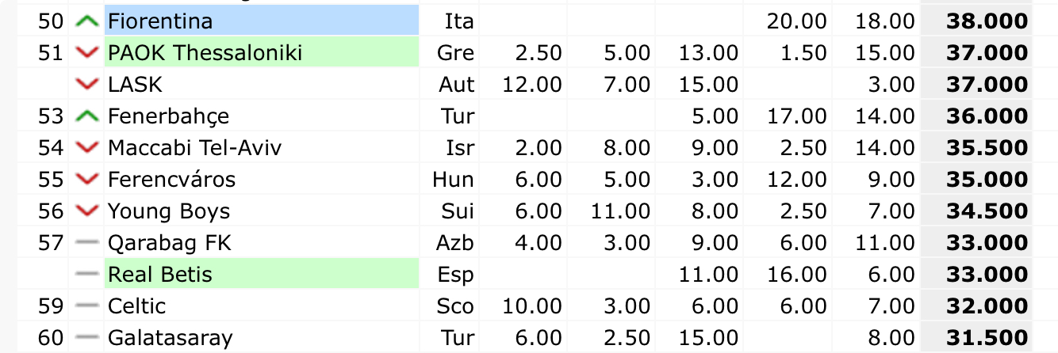Click the grey dash icon beside Qarabag FK
The width and height of the screenshot is (1058, 353).
(86, 243)
